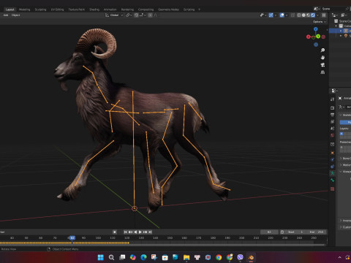Switch perspective/orthographic with the grid icon
The image size is (351, 263).
click(322, 72)
